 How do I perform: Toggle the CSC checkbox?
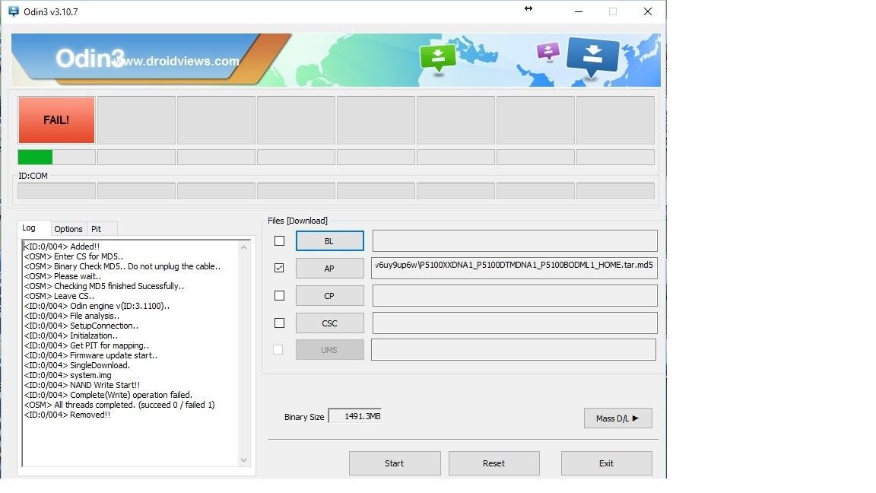coord(279,323)
